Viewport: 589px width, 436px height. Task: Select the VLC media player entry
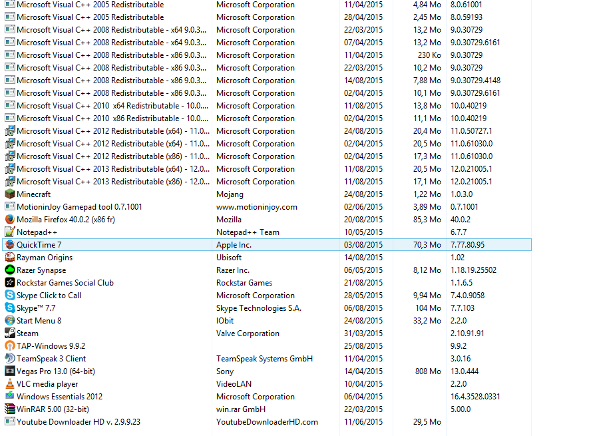coord(47,384)
